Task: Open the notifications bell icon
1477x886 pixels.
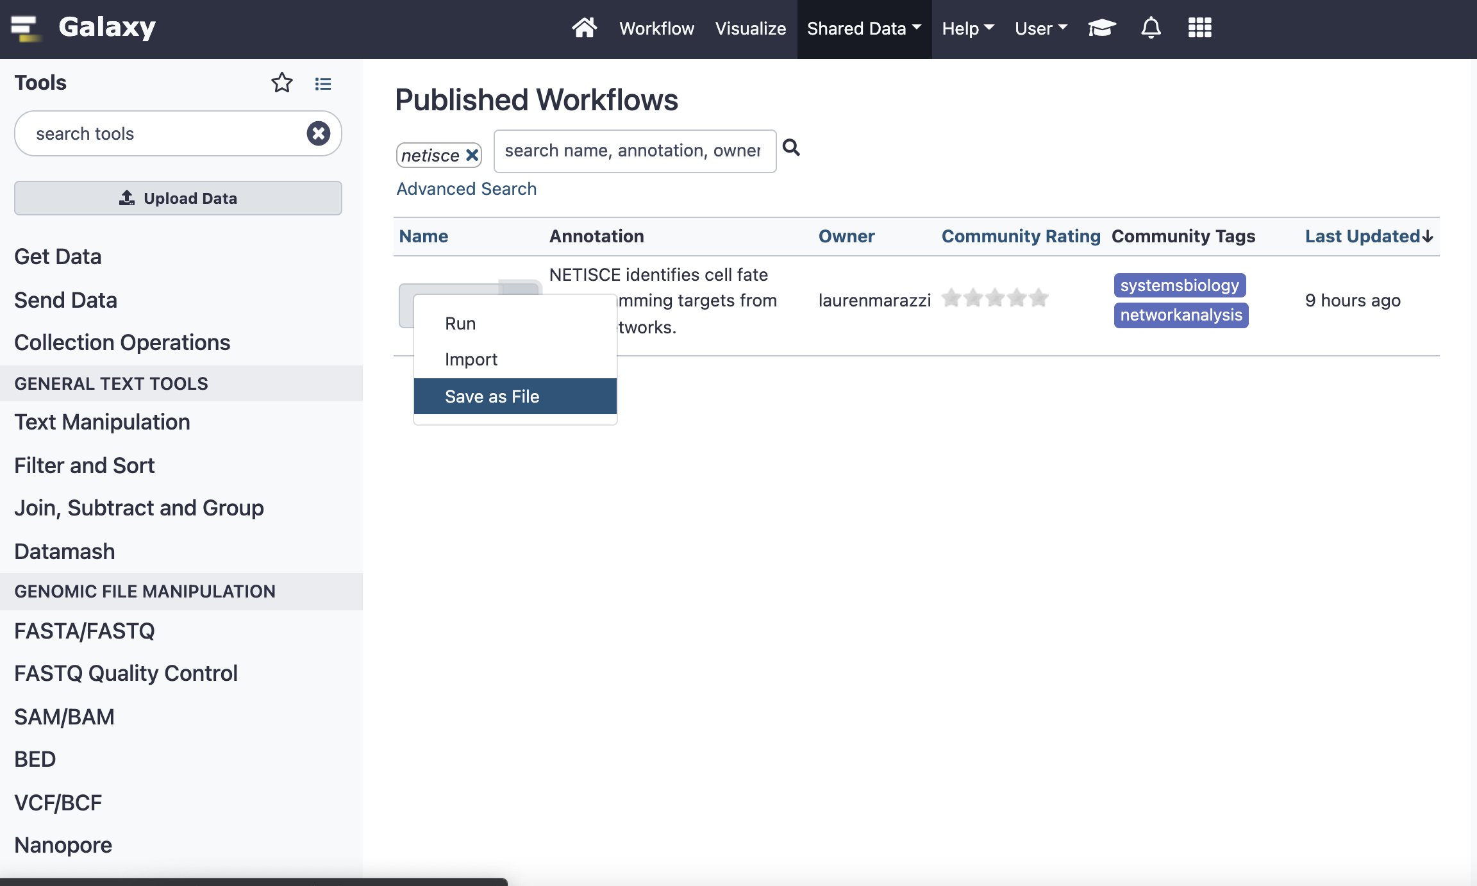Action: pos(1151,28)
